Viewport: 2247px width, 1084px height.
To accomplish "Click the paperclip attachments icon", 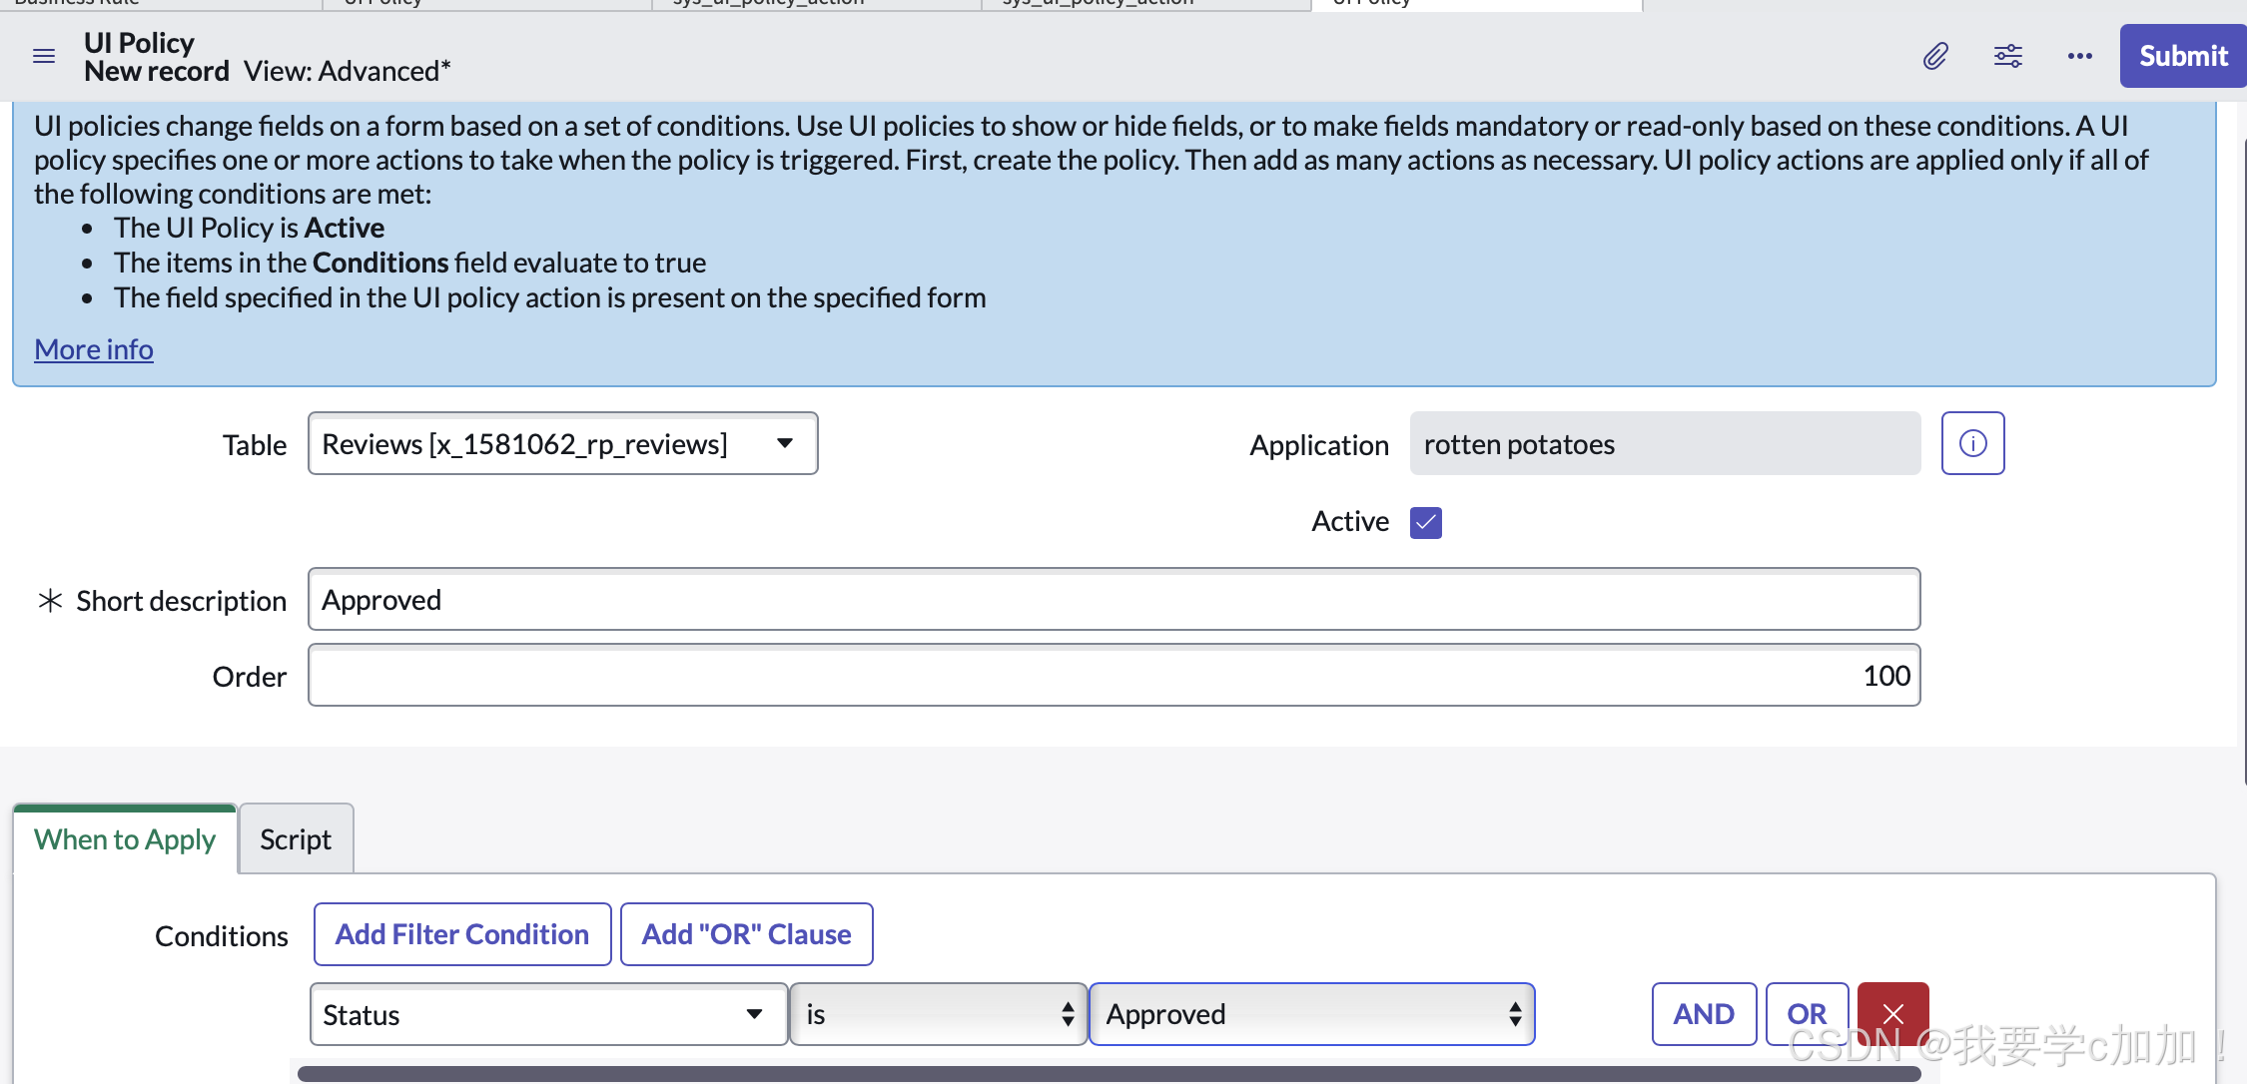I will coord(1935,56).
